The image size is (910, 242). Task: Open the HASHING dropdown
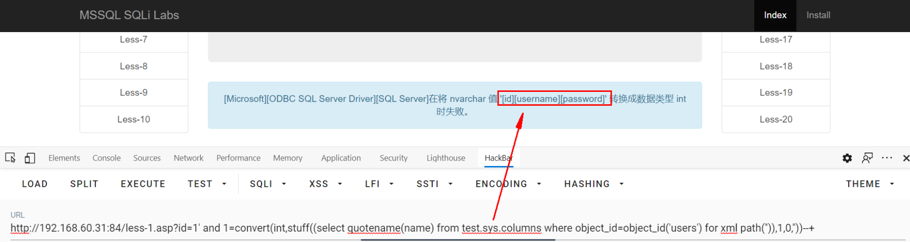(593, 184)
